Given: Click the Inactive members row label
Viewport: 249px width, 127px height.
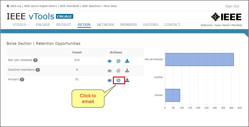Looking at the screenshot, I should pos(21,70).
